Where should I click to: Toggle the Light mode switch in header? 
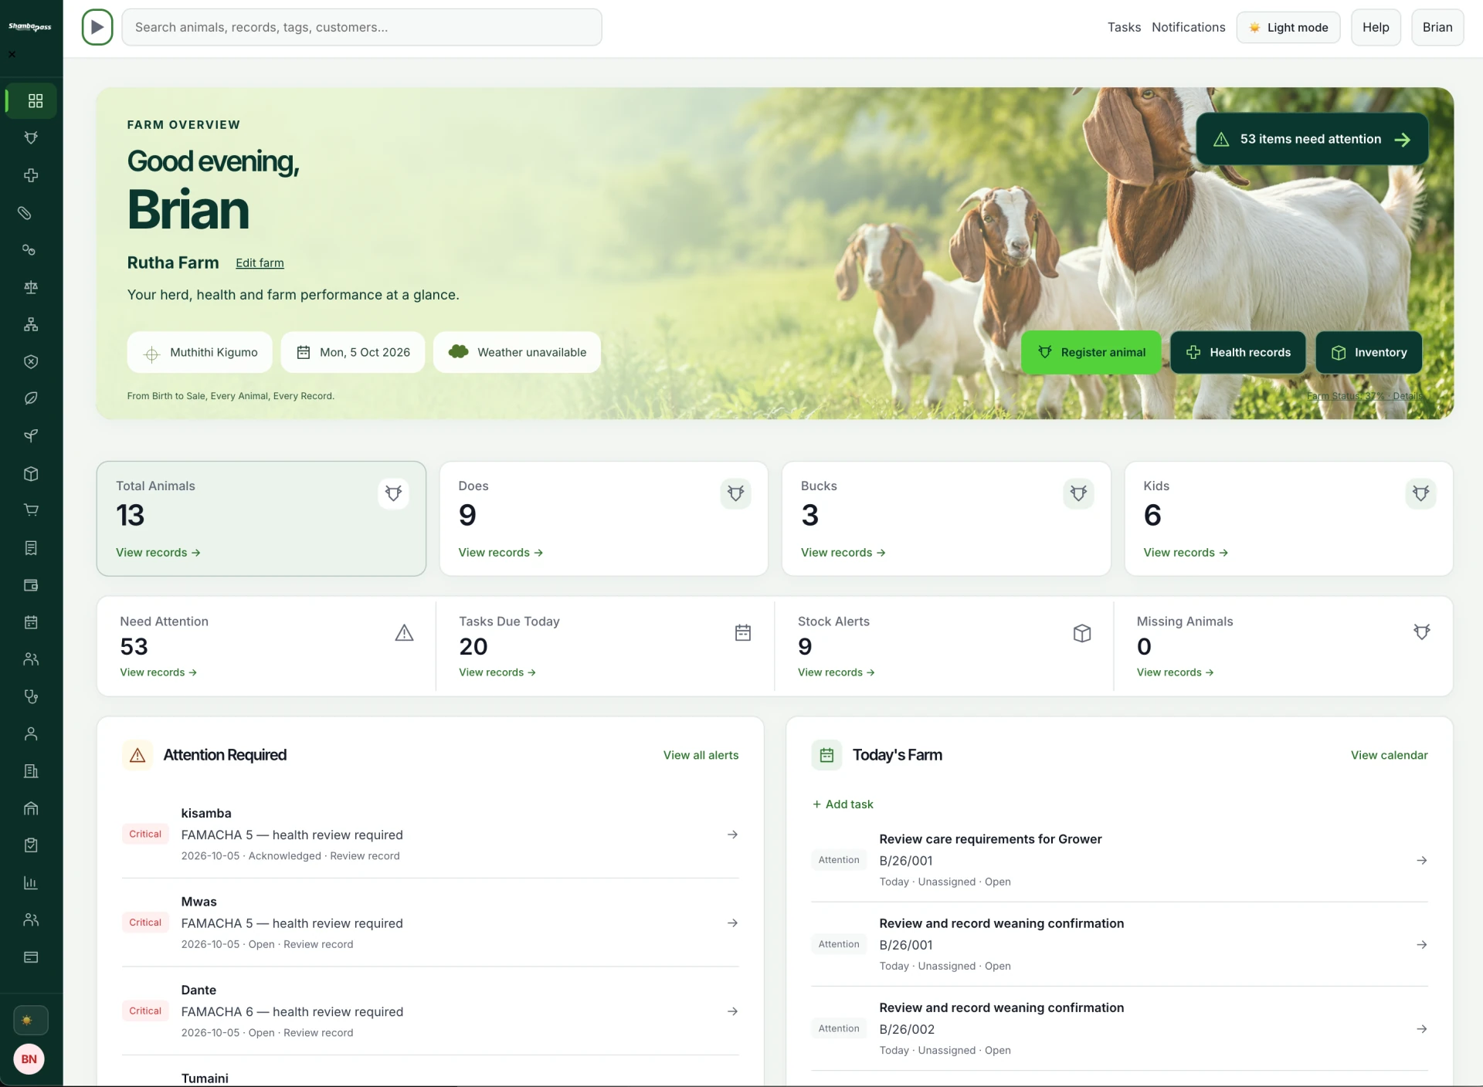(x=1288, y=27)
